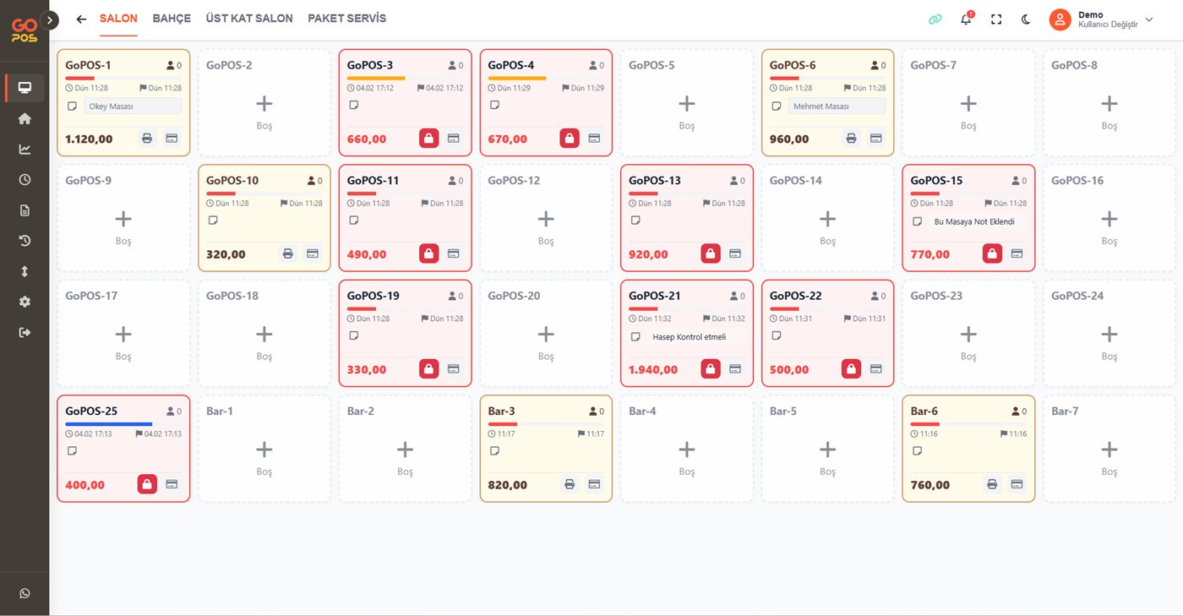Viewport: 1183px width, 616px height.
Task: Open empty table GoPOS-24
Action: 1109,334
